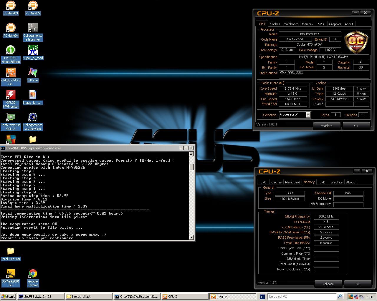Viewport: 377px width, 301px height.
Task: Open Graphics tab in bottom CPU-Z window
Action: pyautogui.click(x=337, y=182)
